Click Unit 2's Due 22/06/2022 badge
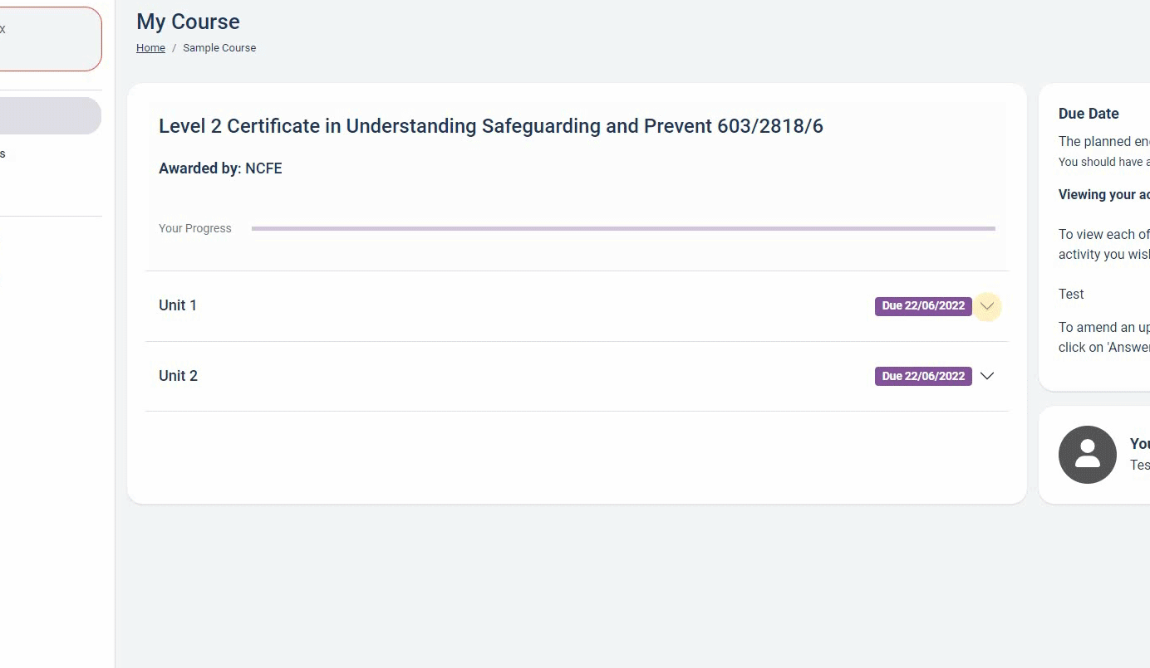 (923, 377)
